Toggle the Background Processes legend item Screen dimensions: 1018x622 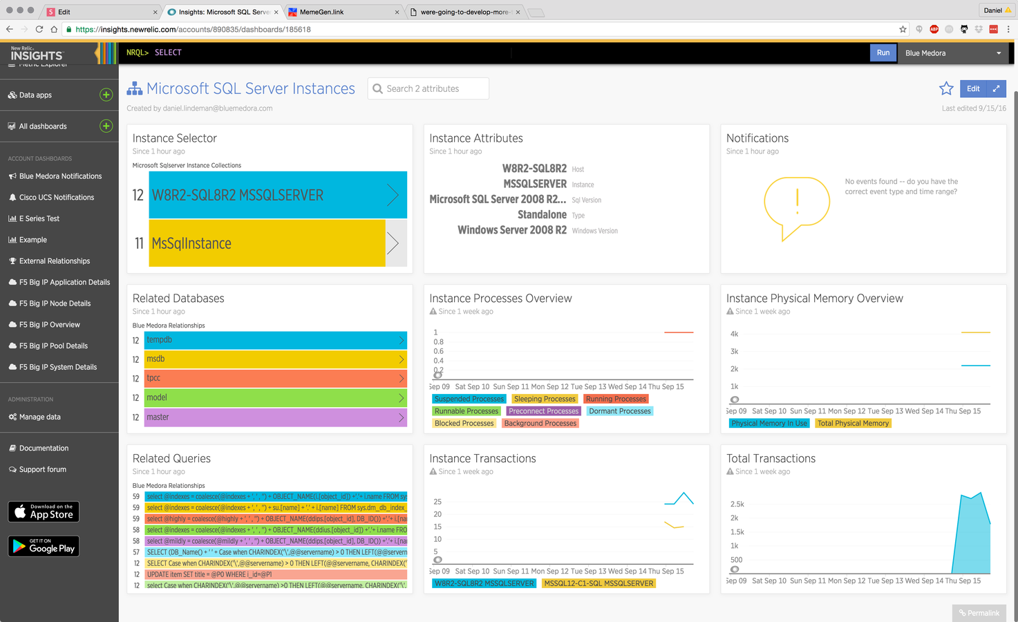pos(540,423)
